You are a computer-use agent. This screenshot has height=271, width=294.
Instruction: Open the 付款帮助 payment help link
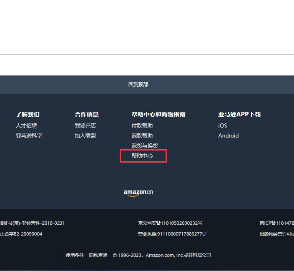coord(142,125)
